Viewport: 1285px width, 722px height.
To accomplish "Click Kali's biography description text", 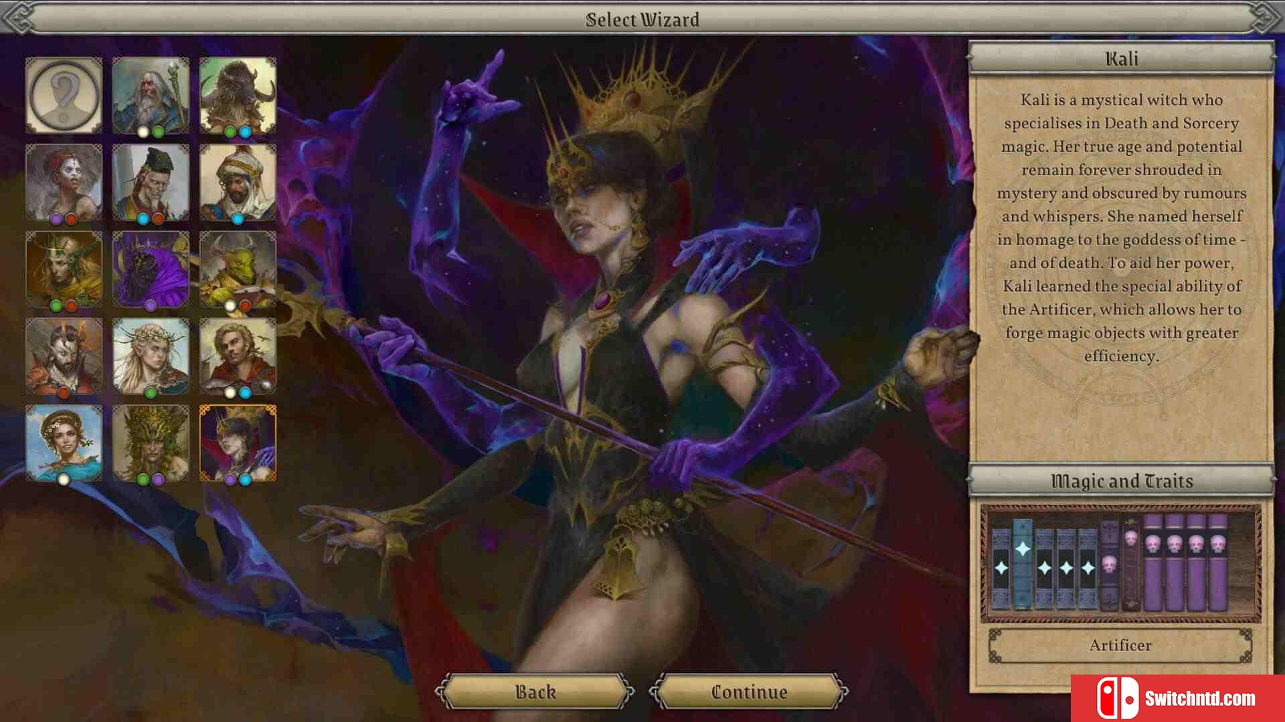I will click(1121, 228).
